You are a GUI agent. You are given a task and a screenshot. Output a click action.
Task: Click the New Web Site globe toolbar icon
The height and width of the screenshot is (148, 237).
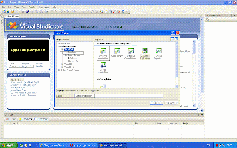(x=8, y=11)
